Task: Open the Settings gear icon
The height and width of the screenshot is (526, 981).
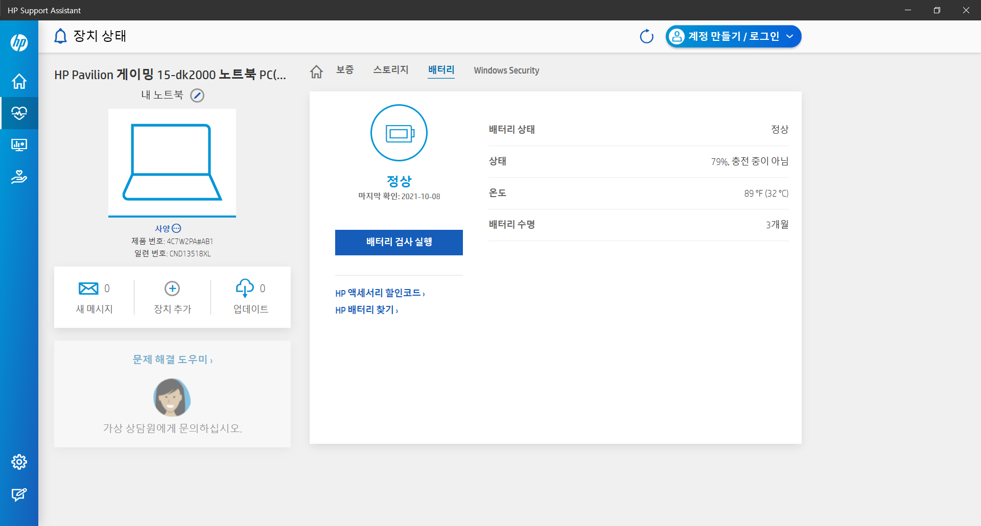Action: (x=19, y=462)
